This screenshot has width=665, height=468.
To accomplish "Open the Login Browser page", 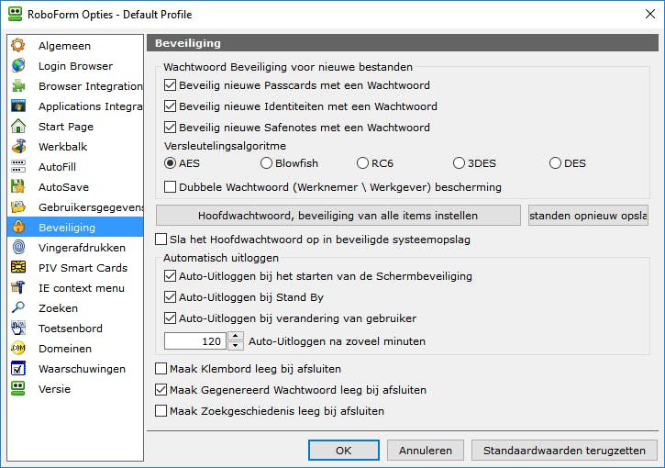I will pyautogui.click(x=75, y=66).
